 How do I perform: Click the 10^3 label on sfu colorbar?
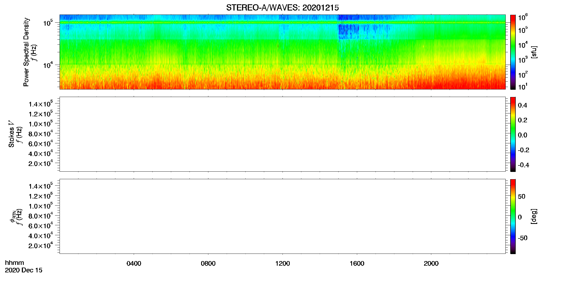pos(523,60)
